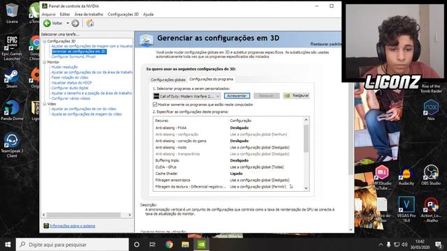Select Configurar áudio digital
The image size is (447, 251).
[70, 88]
